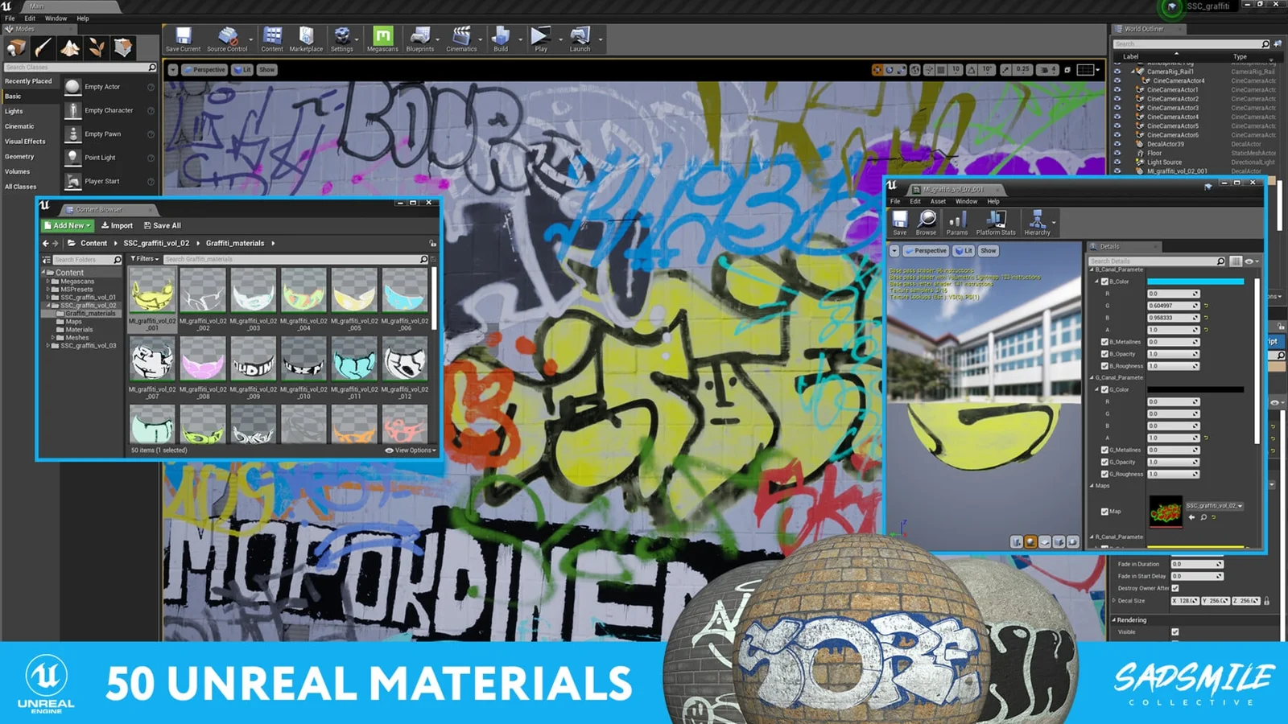Open the Blueprints toolbar icon
Viewport: 1288px width, 724px height.
(x=419, y=36)
